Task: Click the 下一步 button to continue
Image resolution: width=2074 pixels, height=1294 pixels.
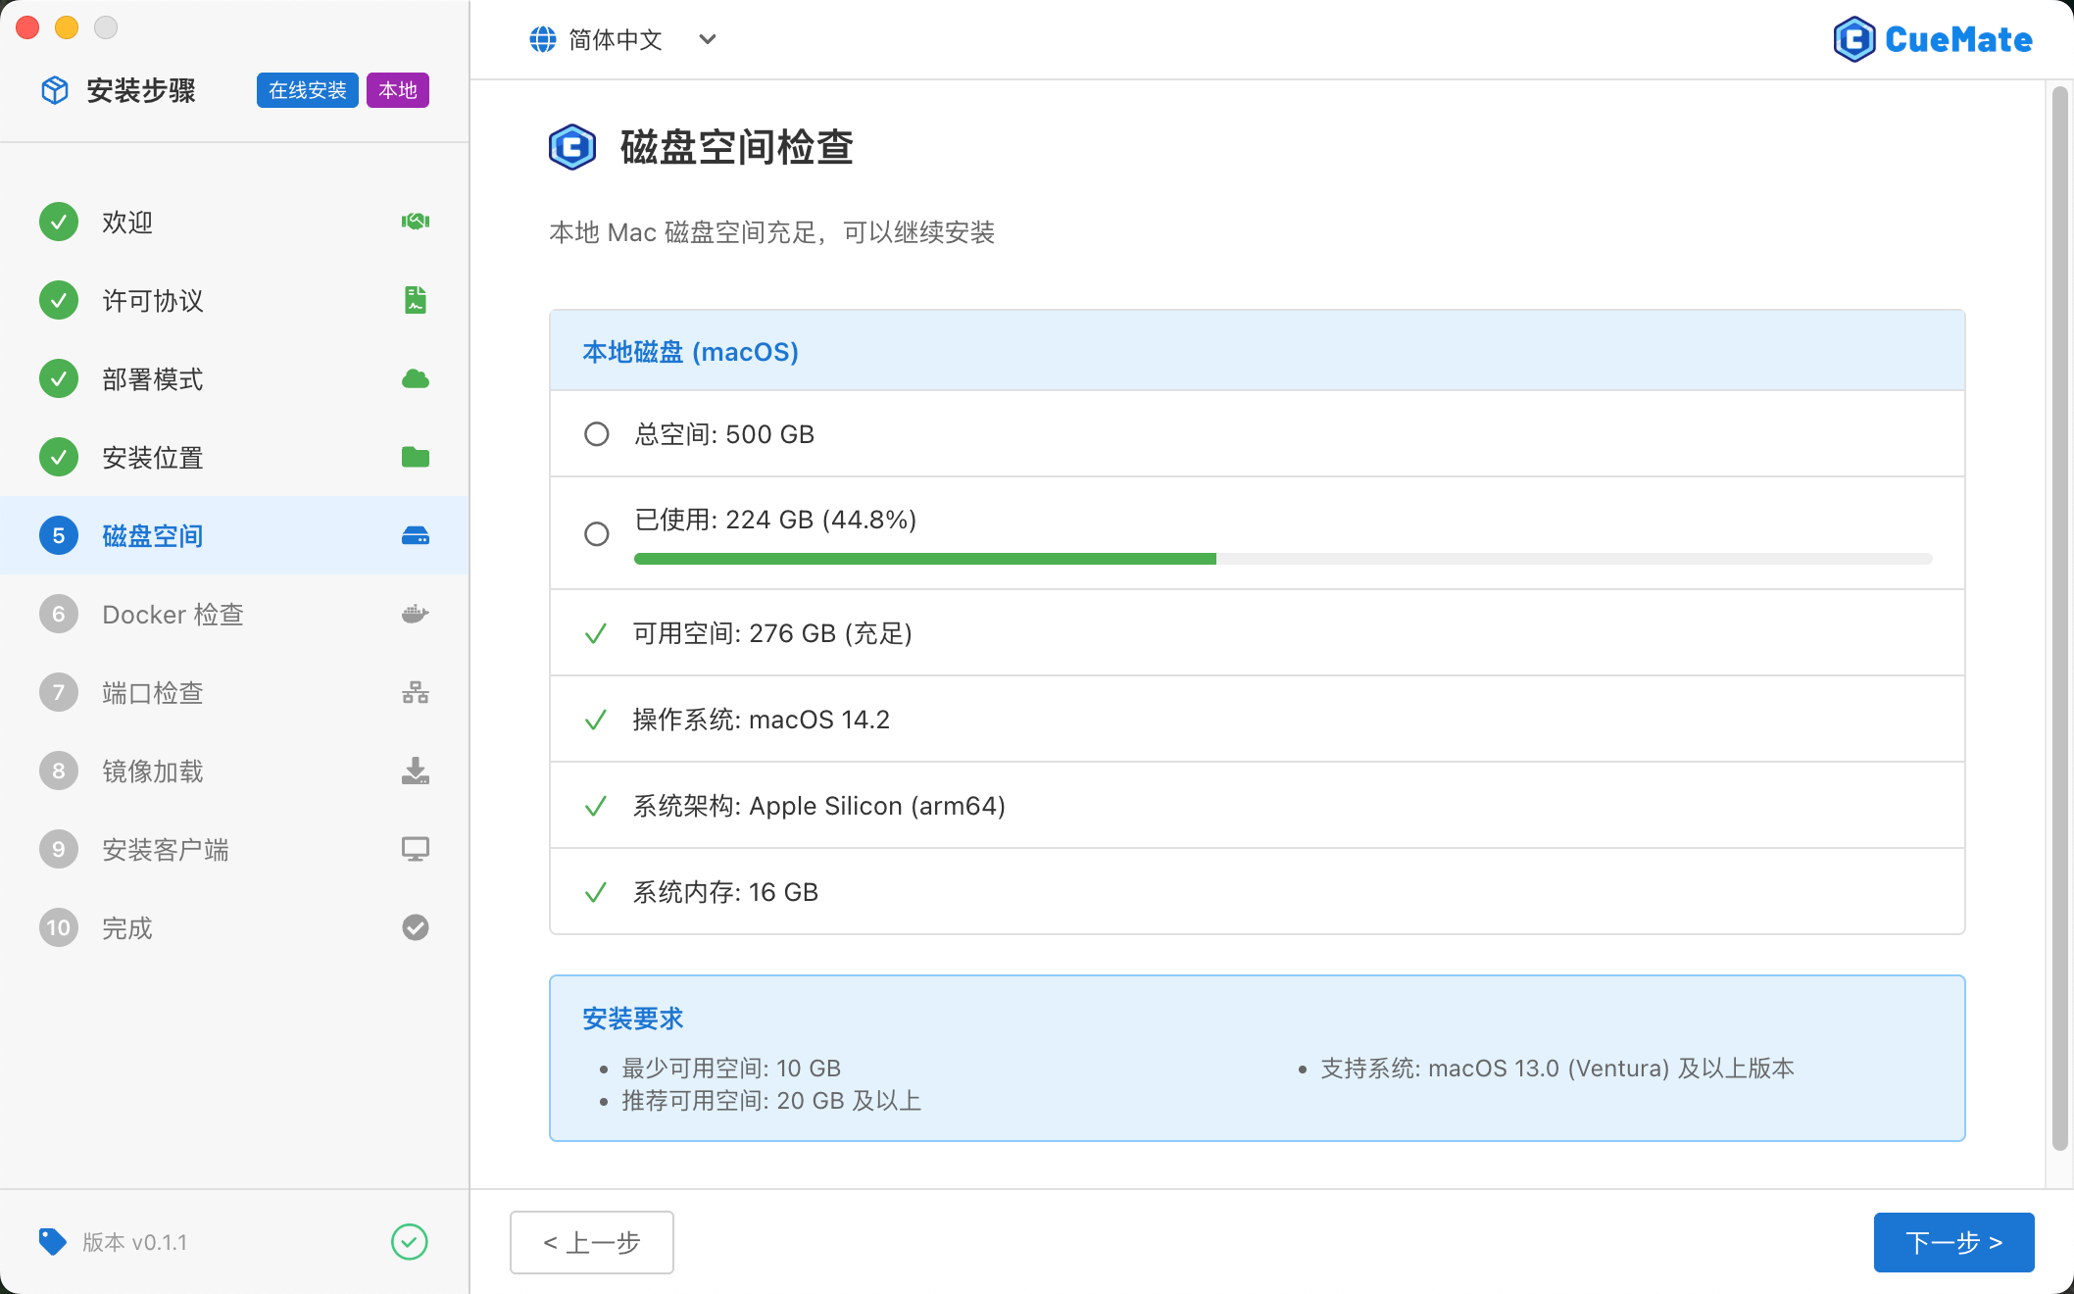Action: (x=1952, y=1242)
